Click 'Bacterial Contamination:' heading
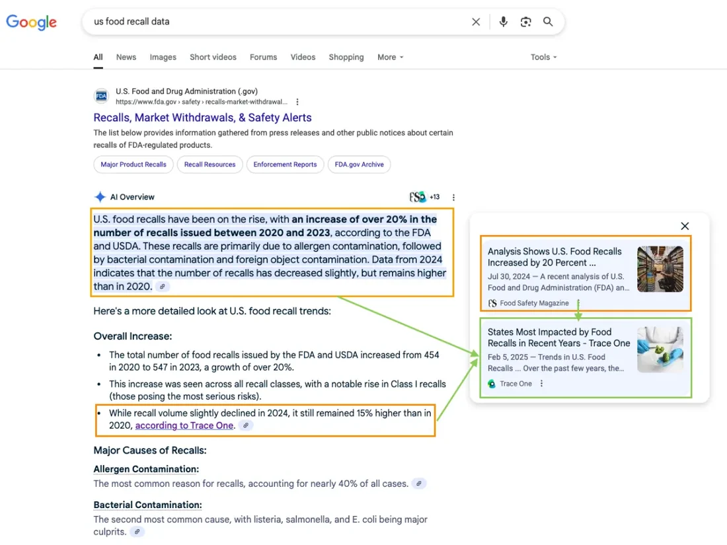Image resolution: width=727 pixels, height=545 pixels. (147, 505)
